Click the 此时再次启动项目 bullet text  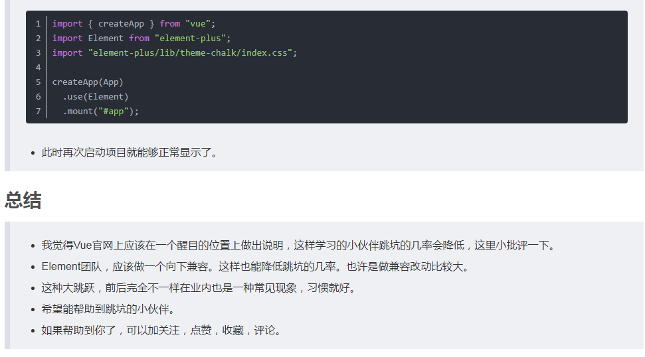click(129, 153)
